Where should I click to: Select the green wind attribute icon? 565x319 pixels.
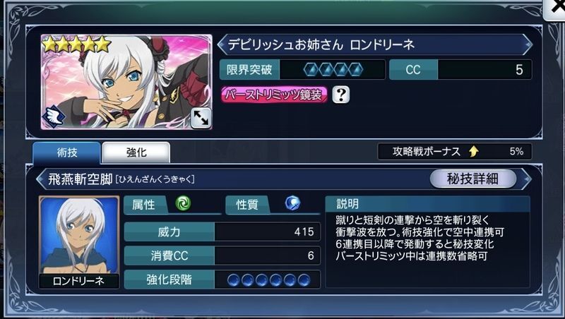click(x=183, y=203)
